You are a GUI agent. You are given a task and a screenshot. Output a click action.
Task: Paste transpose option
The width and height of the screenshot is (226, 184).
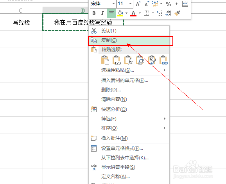coord(140,60)
